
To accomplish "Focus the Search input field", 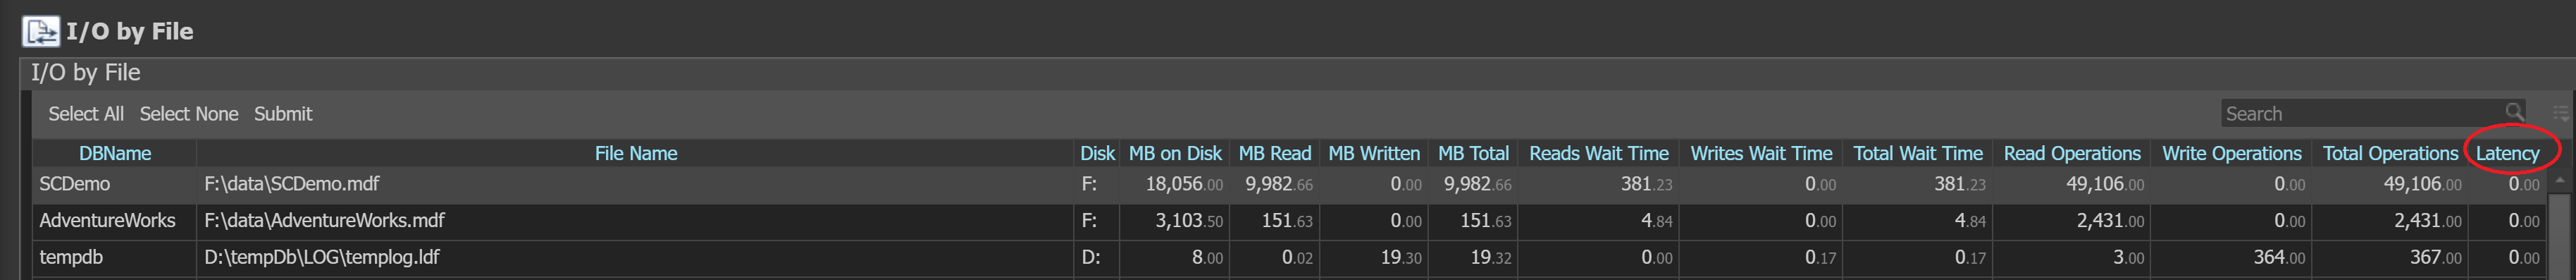I will tap(2363, 113).
